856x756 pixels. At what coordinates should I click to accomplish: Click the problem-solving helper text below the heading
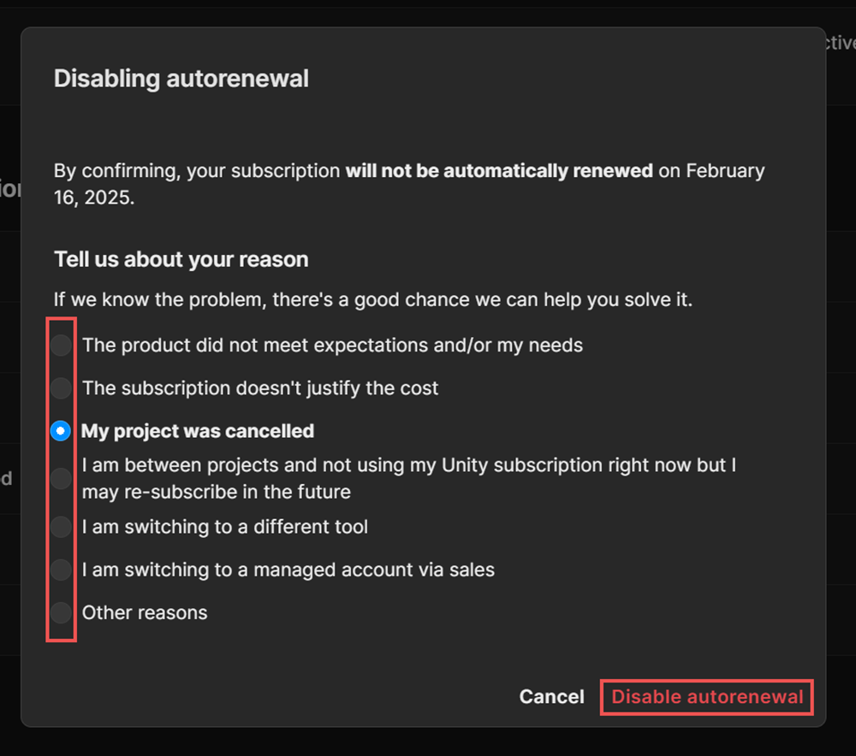point(373,299)
